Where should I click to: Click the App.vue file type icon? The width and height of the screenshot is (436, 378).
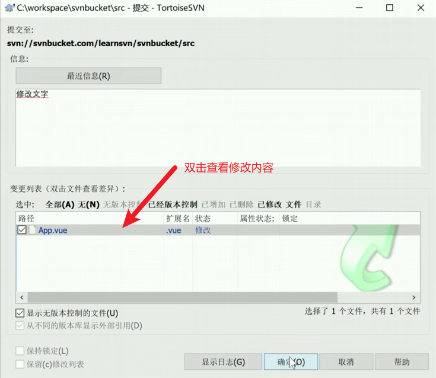(33, 230)
